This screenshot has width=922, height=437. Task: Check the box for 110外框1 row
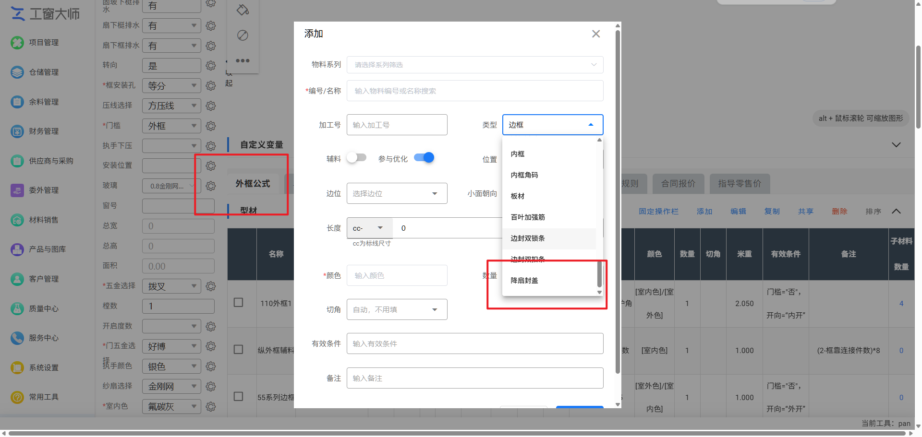click(x=238, y=303)
